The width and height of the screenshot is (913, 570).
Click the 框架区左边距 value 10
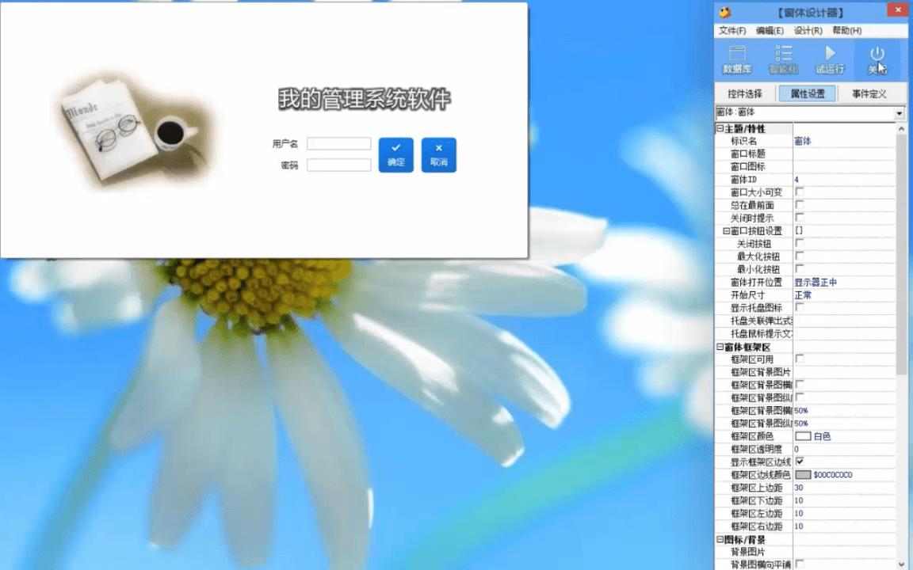[799, 513]
